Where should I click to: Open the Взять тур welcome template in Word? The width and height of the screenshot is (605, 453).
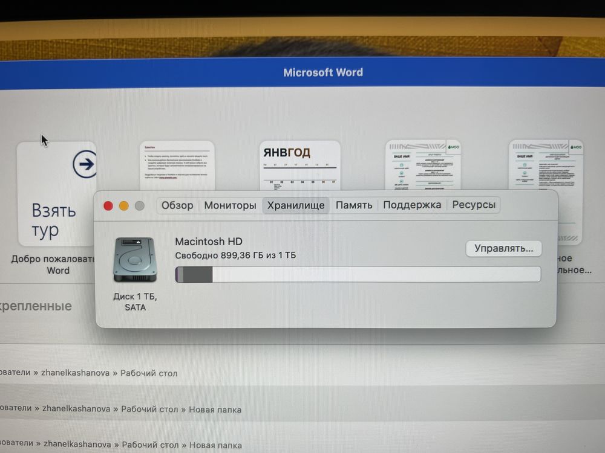(x=57, y=194)
